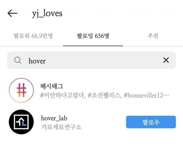Open the followed hashtags description line
183x147 pixels.
tap(104, 96)
